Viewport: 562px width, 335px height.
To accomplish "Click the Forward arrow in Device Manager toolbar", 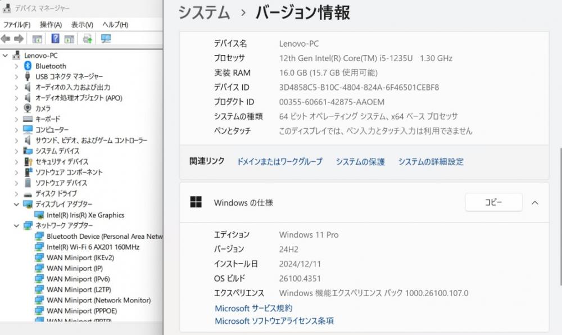I will tap(19, 39).
